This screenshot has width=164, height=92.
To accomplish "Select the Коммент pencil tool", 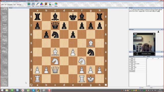I will (x=37, y=5).
